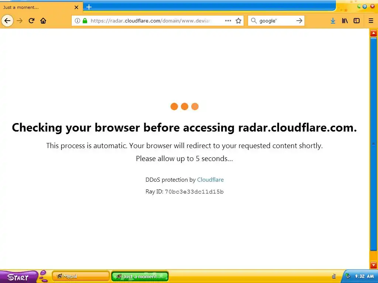Go back to the previous page
Screen dimensions: 378x283
[x=7, y=21]
